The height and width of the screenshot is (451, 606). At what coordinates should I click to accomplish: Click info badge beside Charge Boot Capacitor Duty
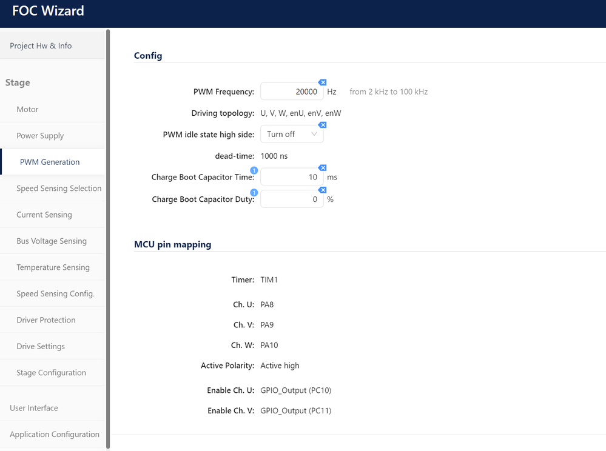[x=254, y=193]
